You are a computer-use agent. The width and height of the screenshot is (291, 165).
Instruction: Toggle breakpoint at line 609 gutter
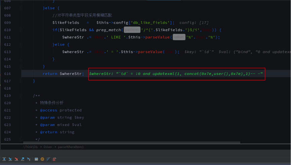click(x=17, y=23)
